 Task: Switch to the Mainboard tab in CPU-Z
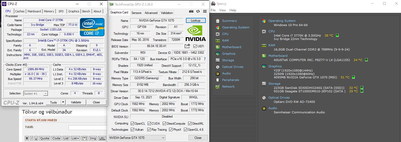34,11
